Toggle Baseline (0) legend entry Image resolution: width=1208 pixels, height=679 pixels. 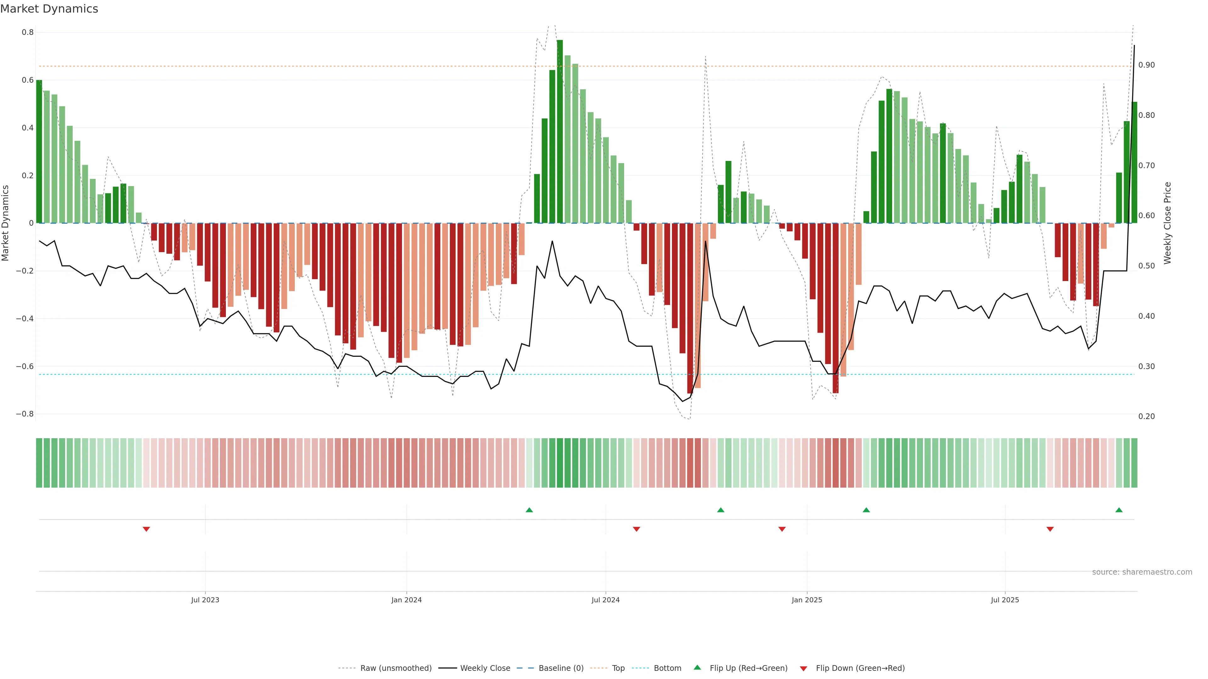coord(561,668)
